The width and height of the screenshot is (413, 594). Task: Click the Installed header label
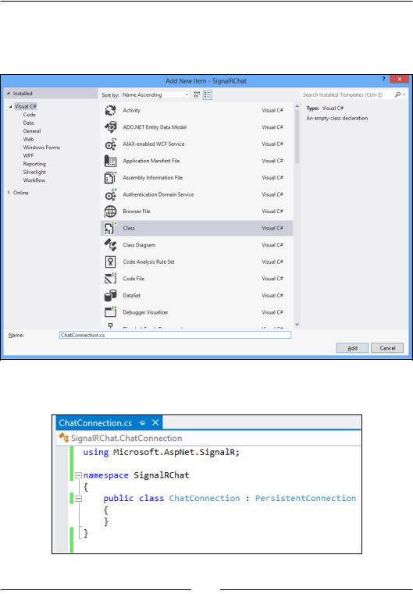[23, 94]
